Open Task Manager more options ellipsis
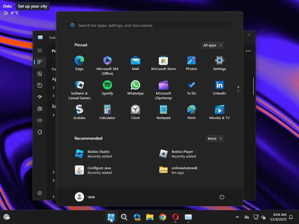The width and height of the screenshot is (299, 224). point(248,51)
